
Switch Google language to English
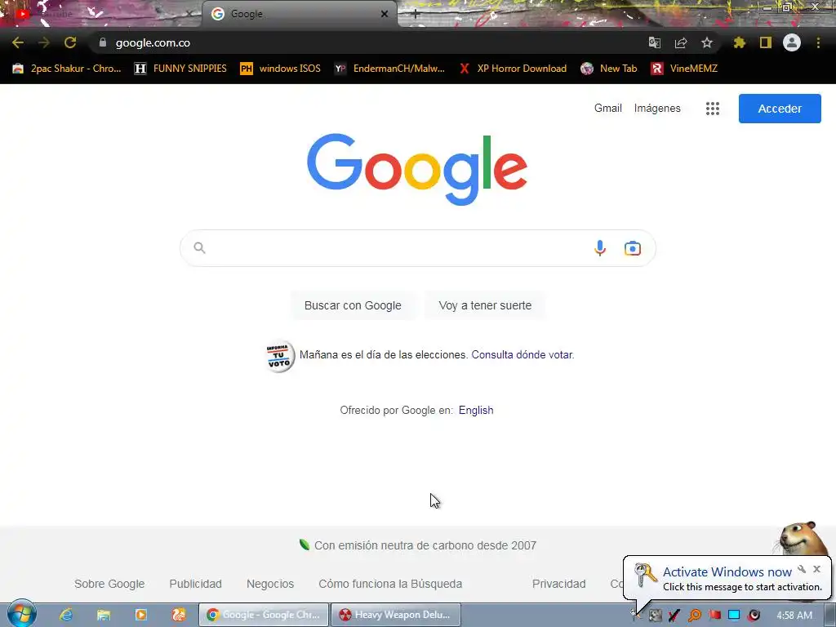click(x=476, y=410)
